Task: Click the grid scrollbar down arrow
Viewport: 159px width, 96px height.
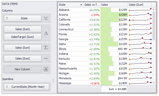Action: [154, 83]
